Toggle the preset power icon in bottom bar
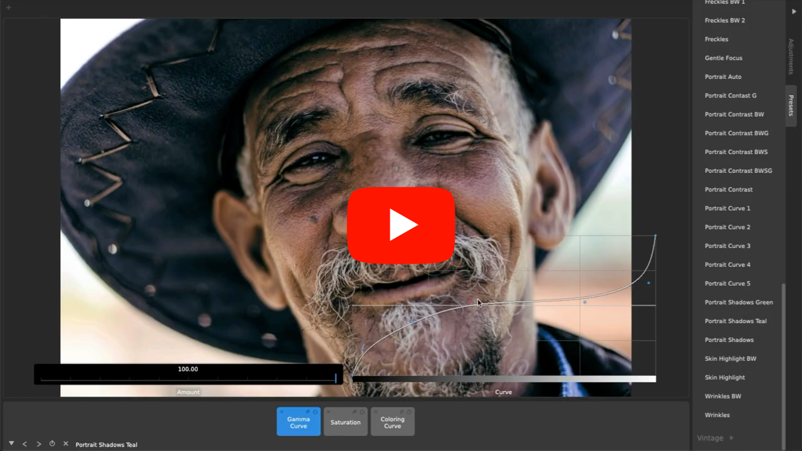802x451 pixels. pos(52,443)
